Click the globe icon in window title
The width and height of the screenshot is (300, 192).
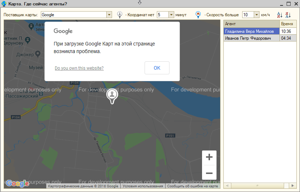point(4,4)
